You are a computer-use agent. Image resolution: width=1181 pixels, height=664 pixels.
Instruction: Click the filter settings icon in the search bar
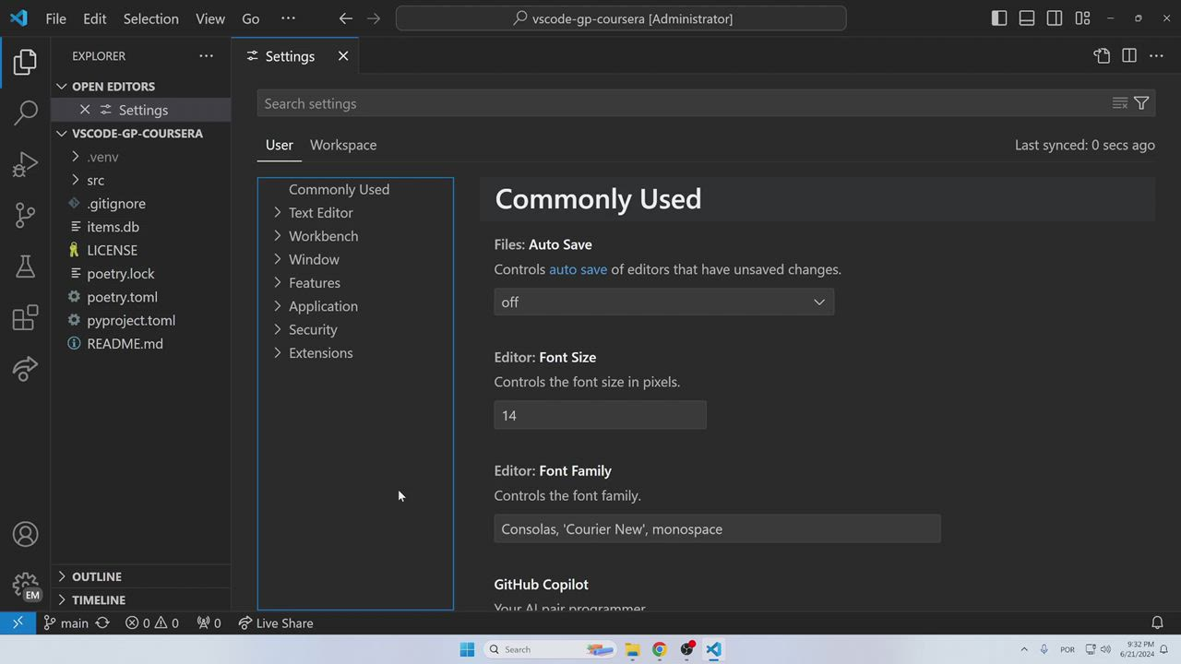pyautogui.click(x=1141, y=102)
